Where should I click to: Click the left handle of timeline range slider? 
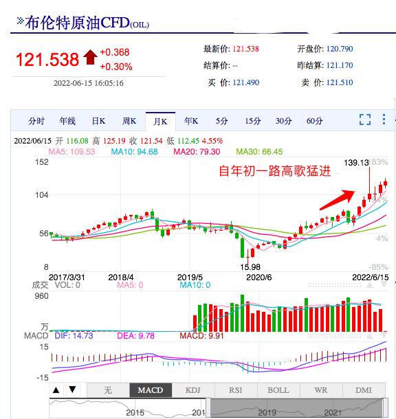click(x=208, y=408)
